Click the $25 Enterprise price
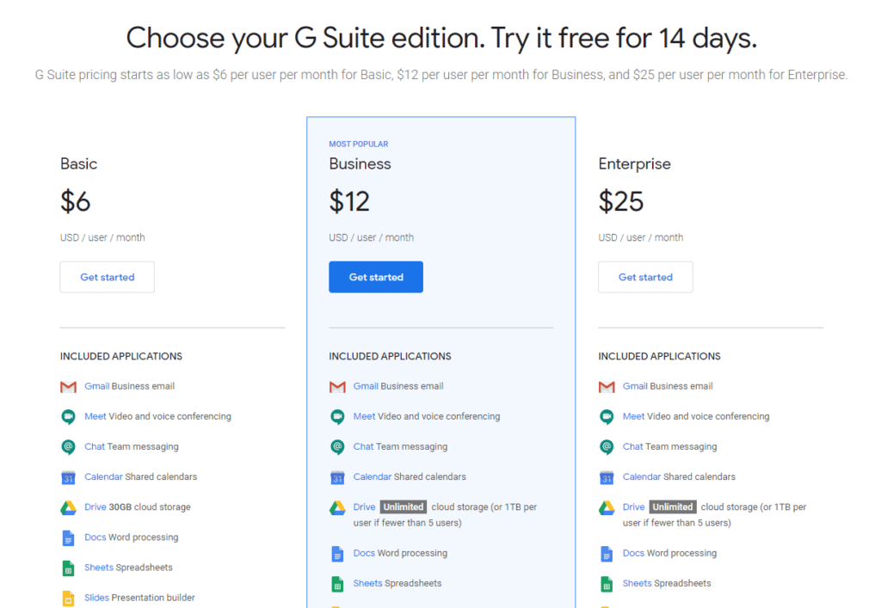The width and height of the screenshot is (881, 608). (x=621, y=201)
